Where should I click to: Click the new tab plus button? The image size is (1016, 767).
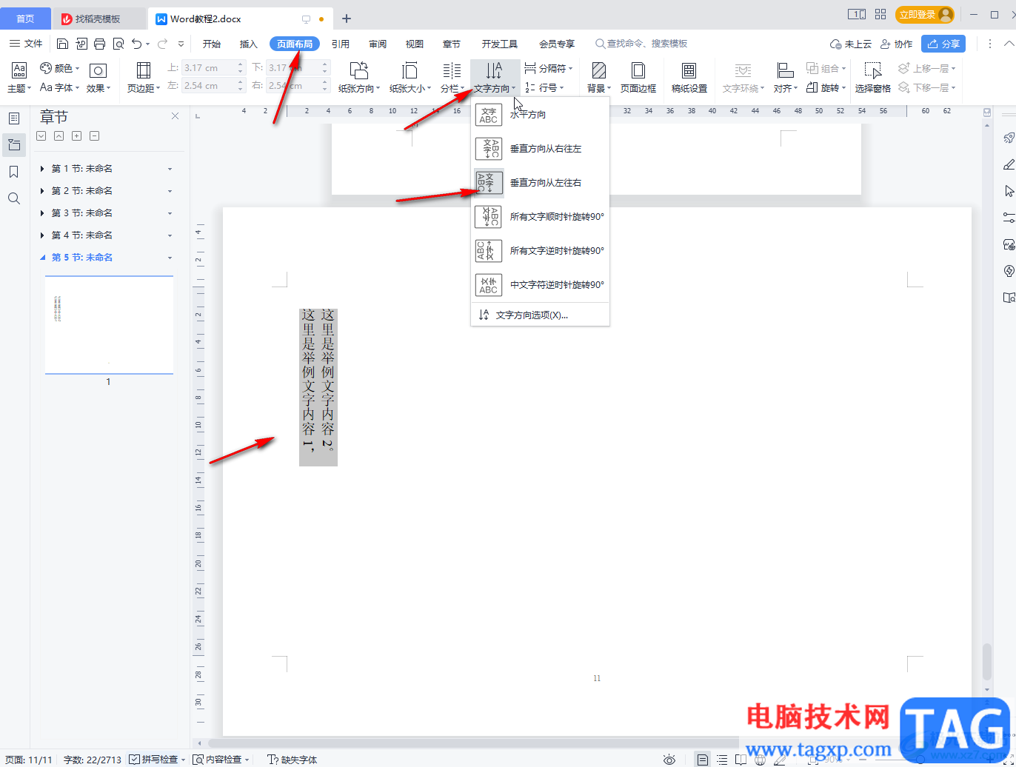tap(346, 19)
